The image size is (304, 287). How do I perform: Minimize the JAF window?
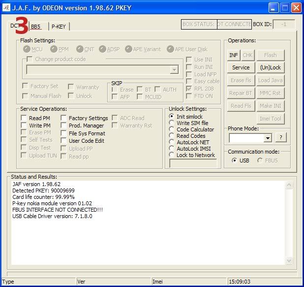click(x=274, y=8)
